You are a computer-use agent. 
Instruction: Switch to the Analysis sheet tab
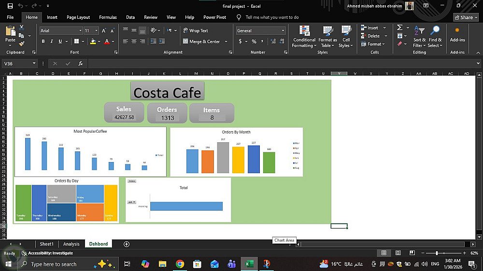coord(71,244)
